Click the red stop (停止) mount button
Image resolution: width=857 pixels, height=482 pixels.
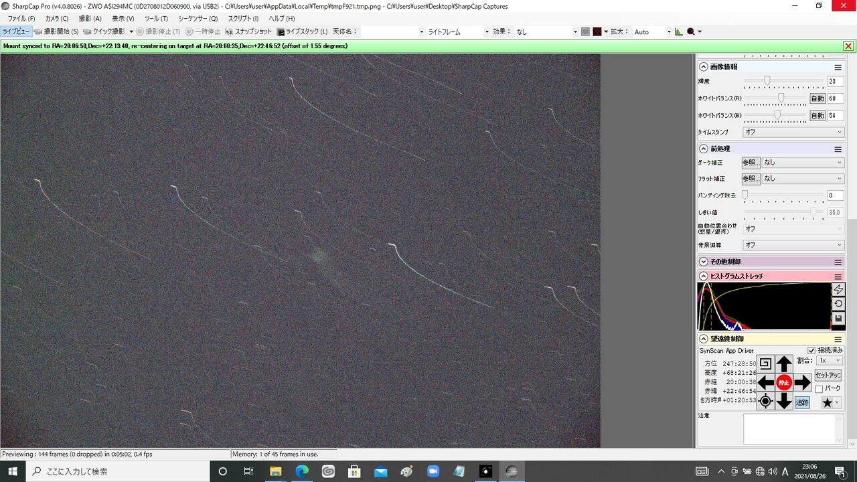[x=784, y=383]
